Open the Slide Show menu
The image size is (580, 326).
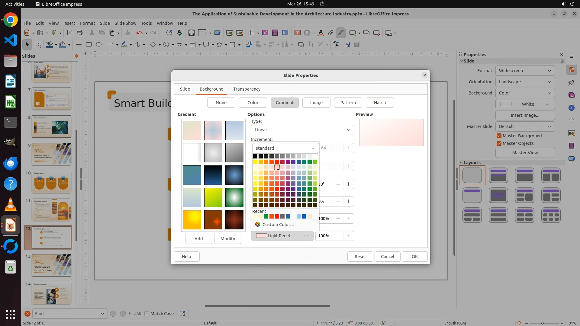point(125,23)
